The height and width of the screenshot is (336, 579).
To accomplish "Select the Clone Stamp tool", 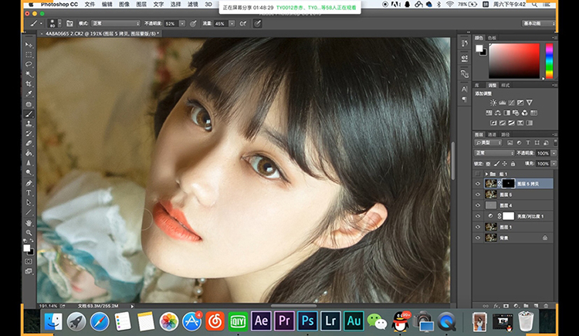I will (x=29, y=124).
